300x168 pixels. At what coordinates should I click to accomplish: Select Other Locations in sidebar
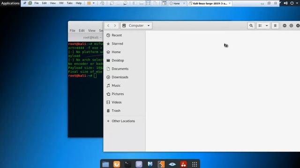124,121
